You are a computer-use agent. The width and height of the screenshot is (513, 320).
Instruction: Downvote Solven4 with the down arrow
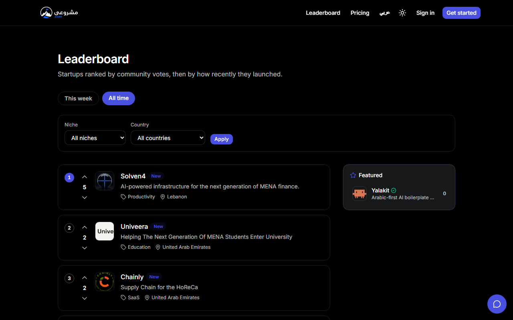tap(85, 198)
